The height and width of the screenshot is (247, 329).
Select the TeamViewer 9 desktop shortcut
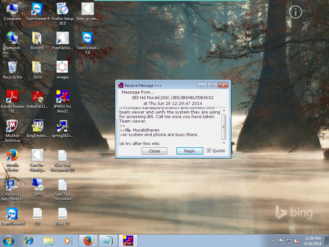(37, 12)
